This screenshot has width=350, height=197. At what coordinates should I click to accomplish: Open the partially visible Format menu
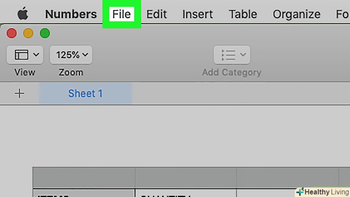click(342, 14)
